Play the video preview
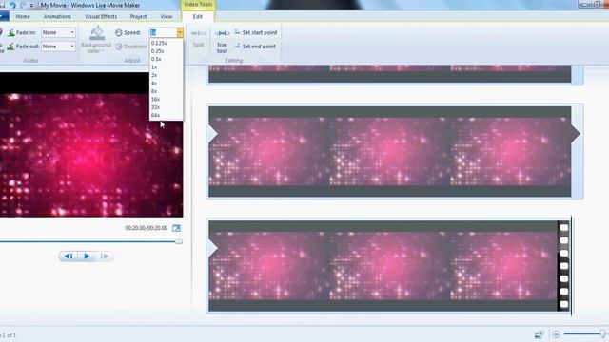Screen dimensions: 609x342 (x=87, y=256)
